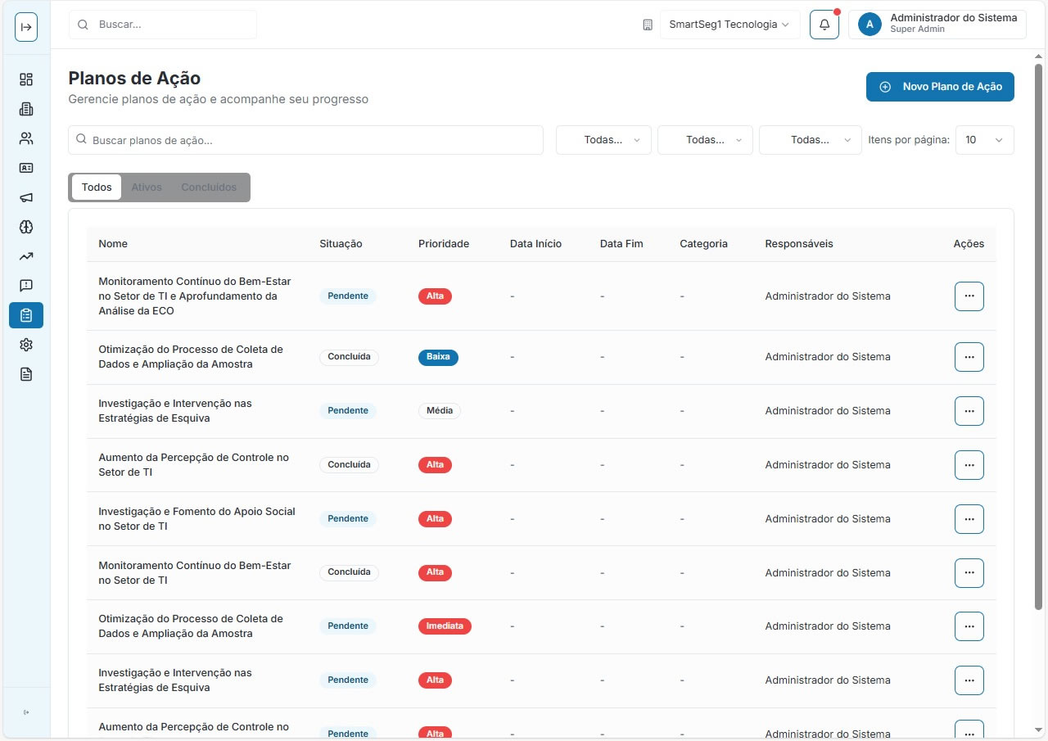The width and height of the screenshot is (1048, 741).
Task: Open the SmartSeg1 Tecnologia company dropdown
Action: coord(730,25)
